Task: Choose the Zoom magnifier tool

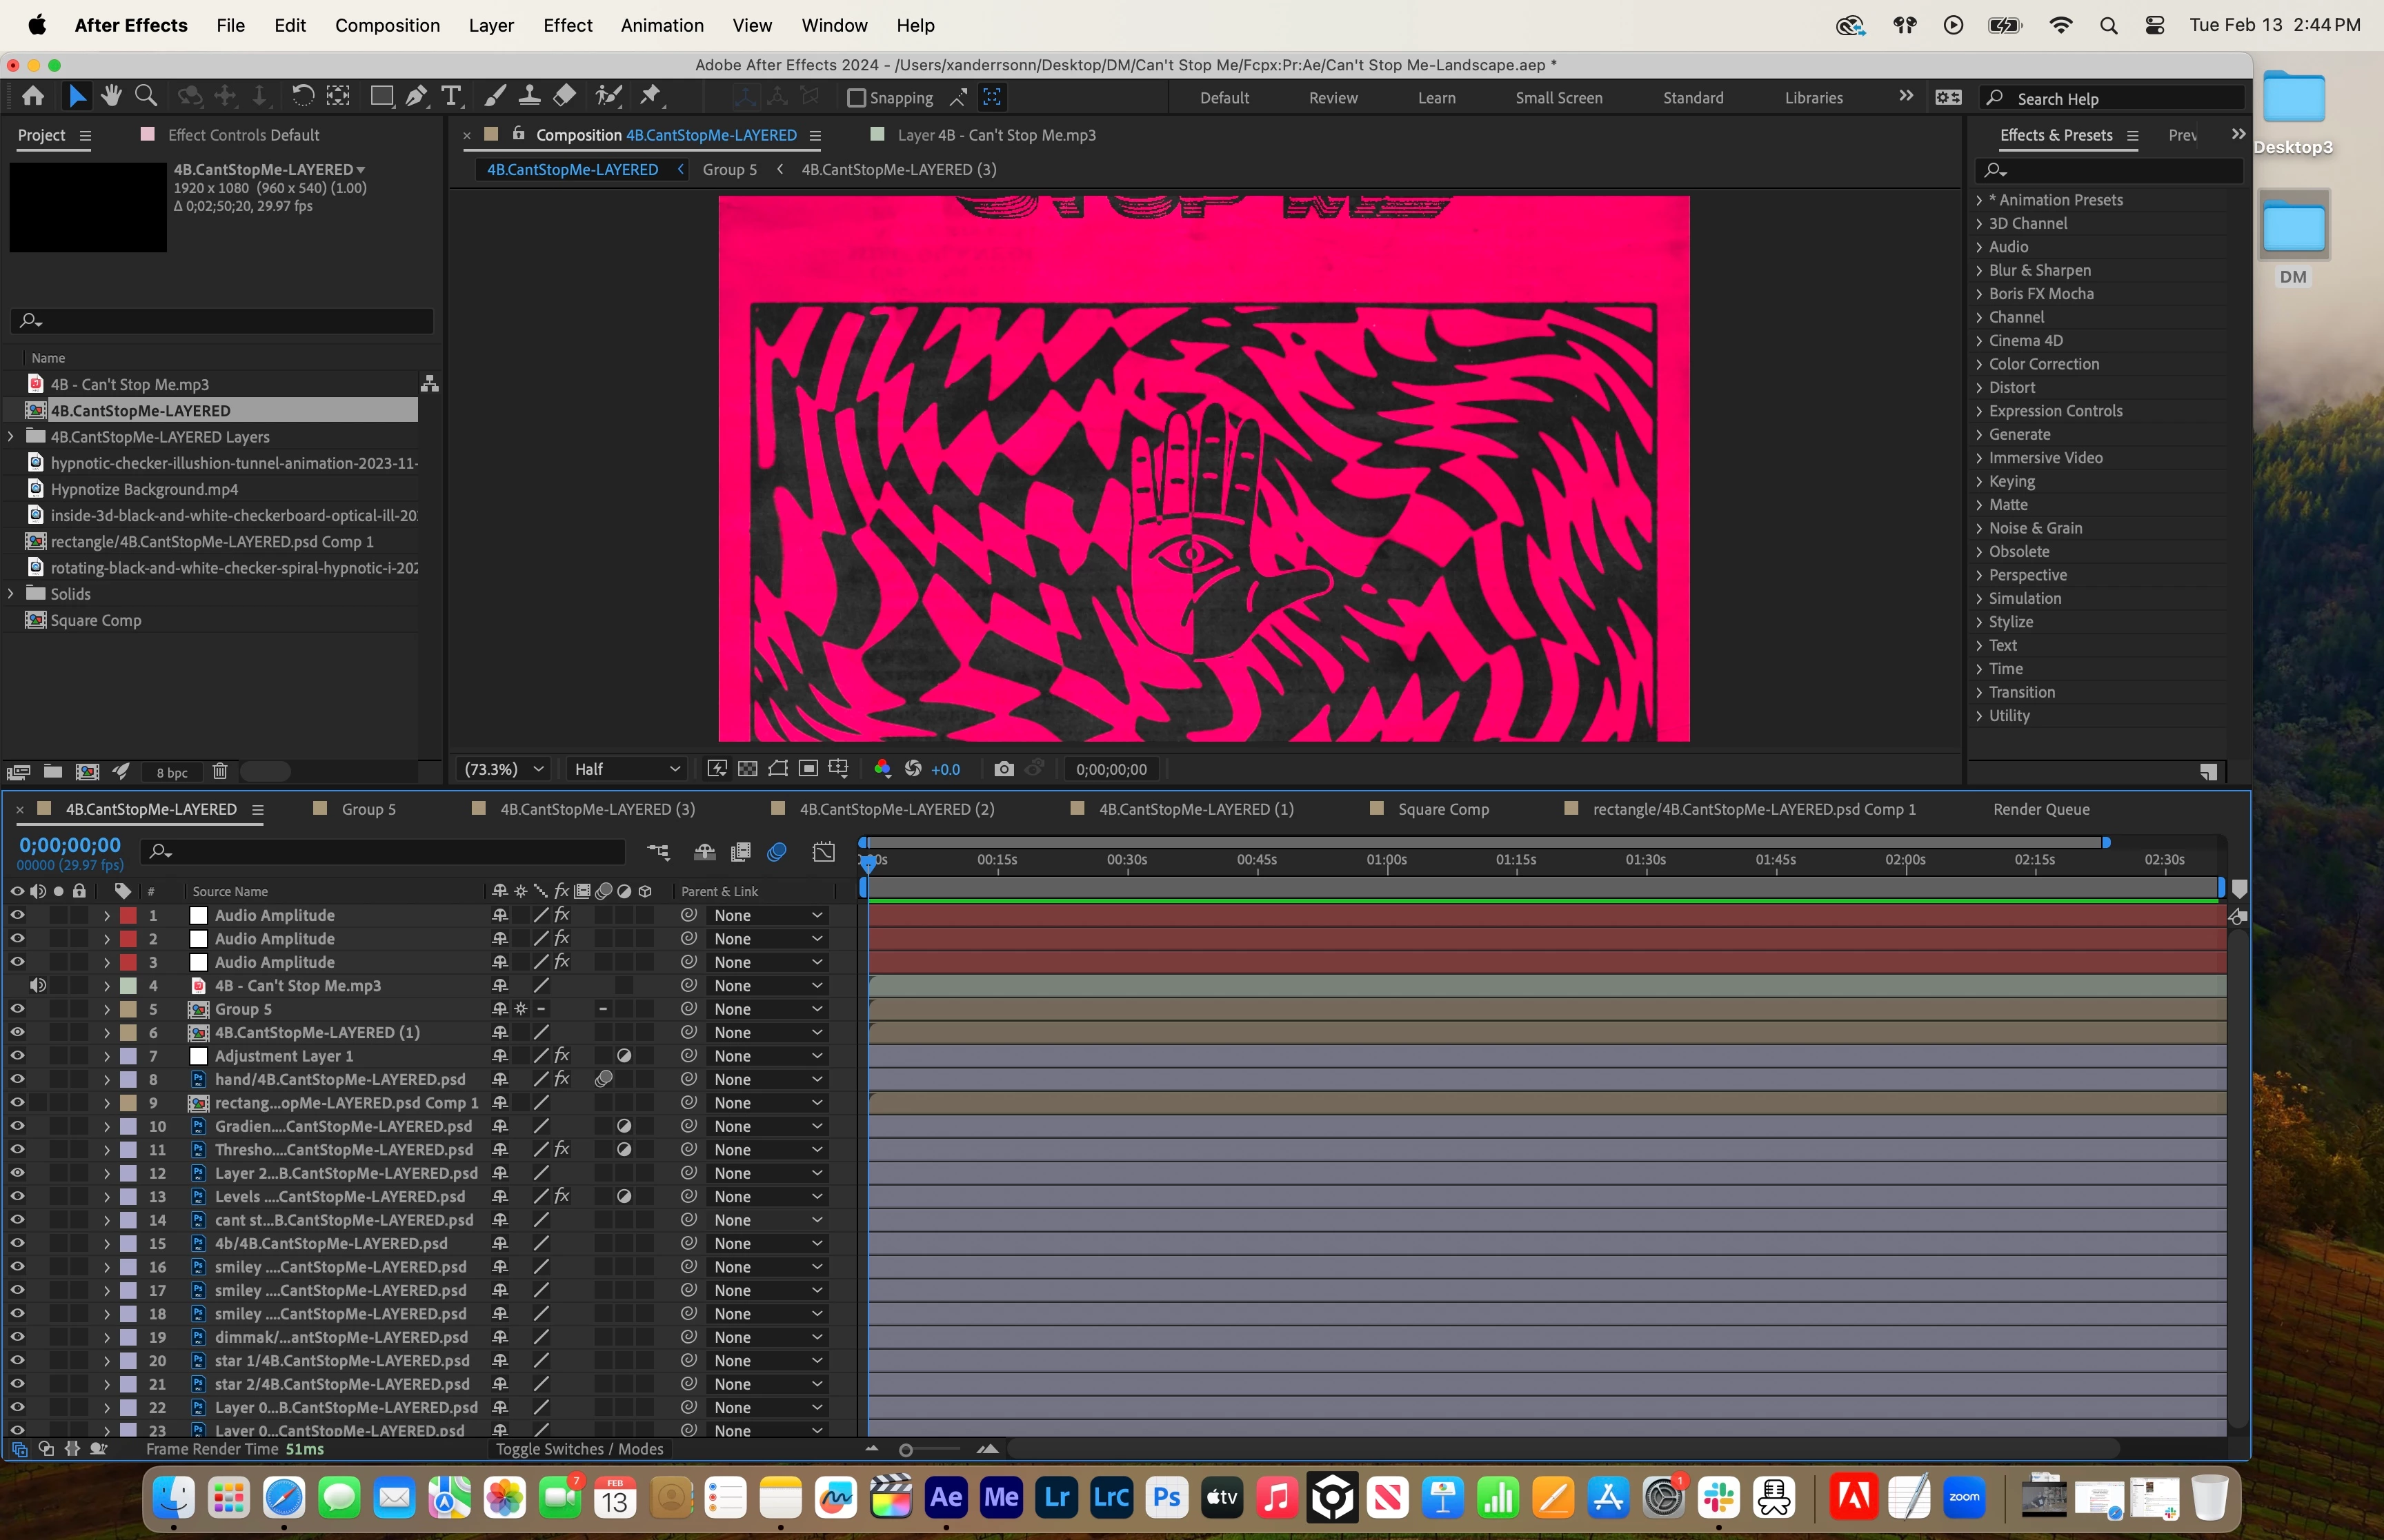Action: pos(146,96)
